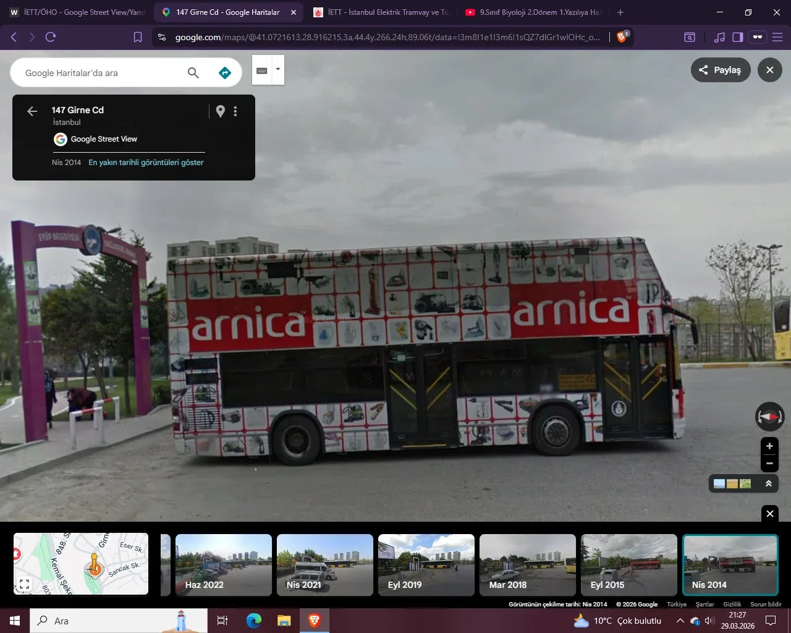Toggle the Brave Shields icon
The width and height of the screenshot is (791, 633).
[622, 37]
